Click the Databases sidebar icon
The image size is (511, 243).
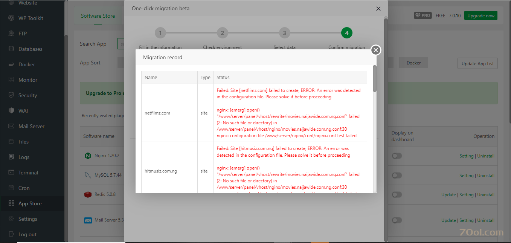(x=11, y=49)
